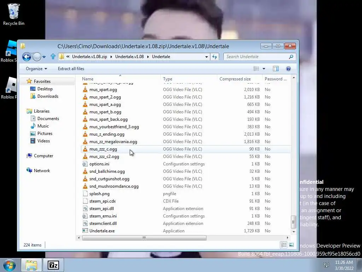
Task: Select the options.ini gear icon
Action: [x=85, y=164]
